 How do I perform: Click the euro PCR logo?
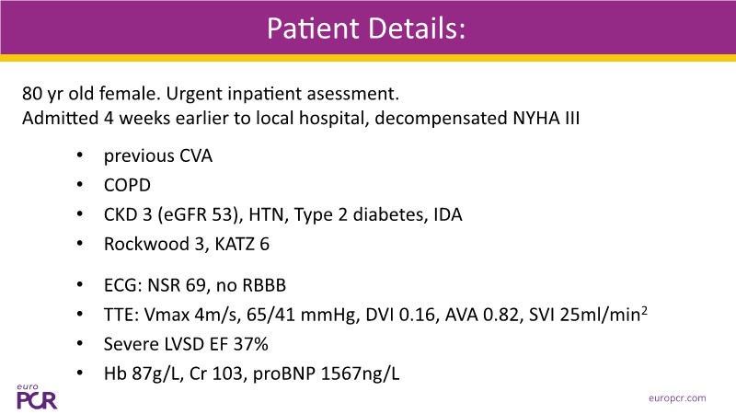point(35,394)
